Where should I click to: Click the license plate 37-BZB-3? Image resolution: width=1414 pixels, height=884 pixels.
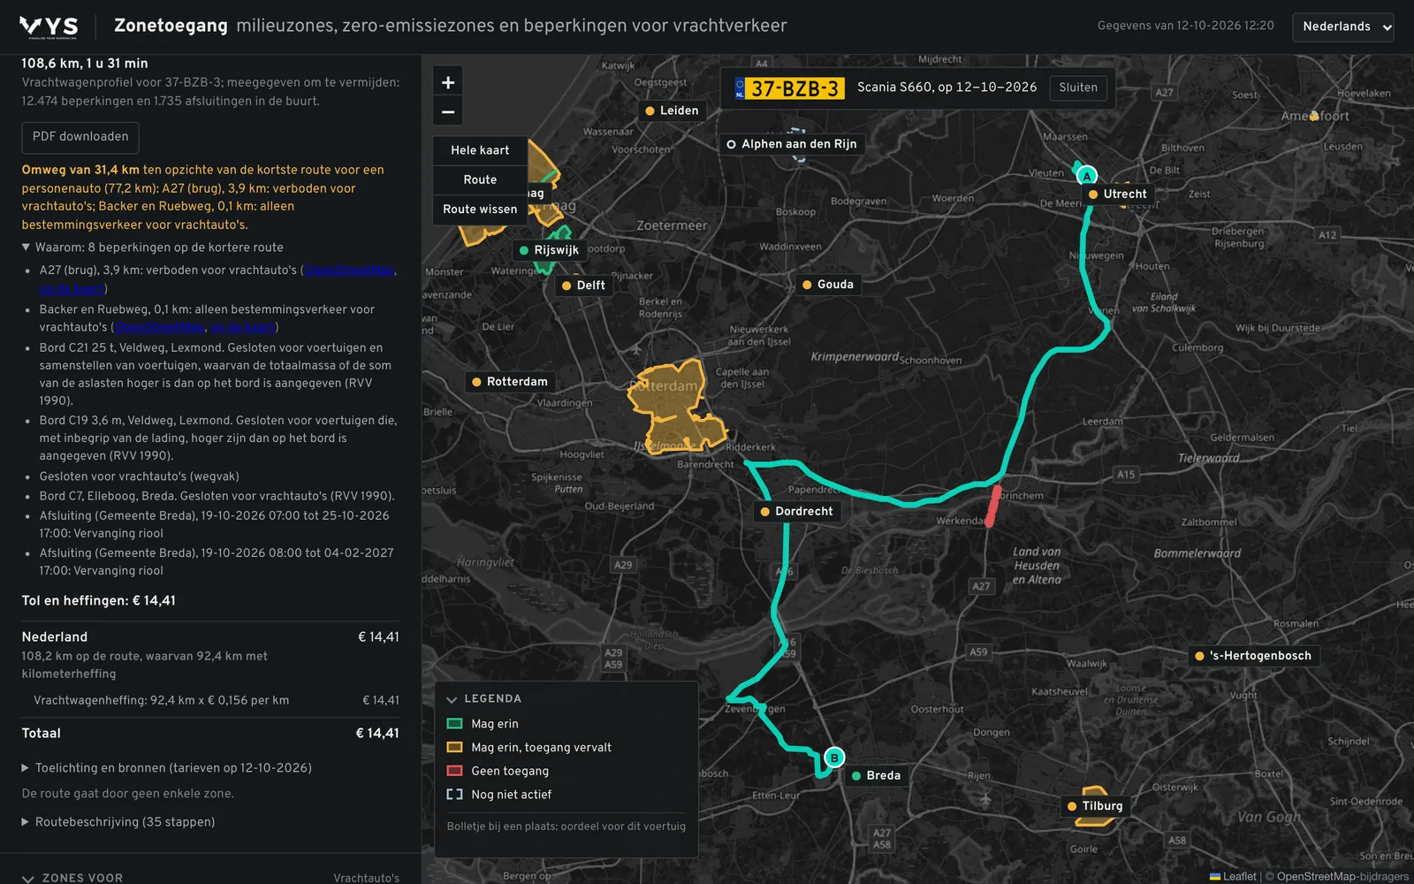789,88
